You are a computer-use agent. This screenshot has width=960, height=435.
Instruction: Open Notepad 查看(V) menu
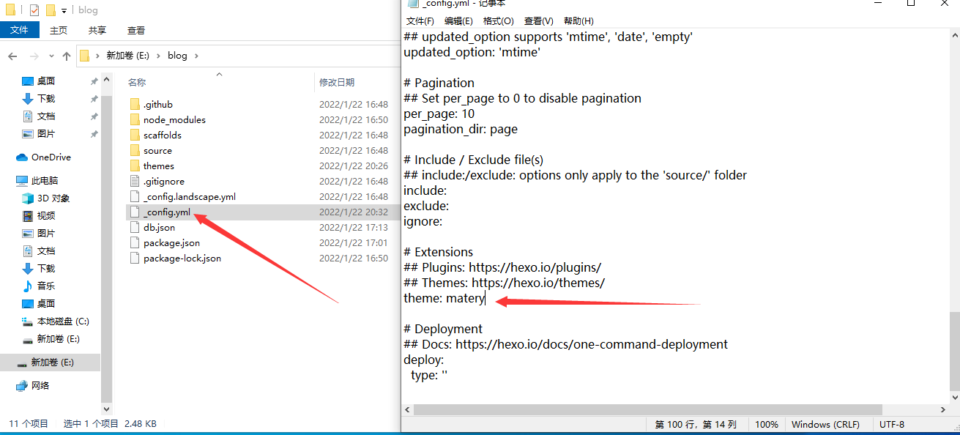click(x=539, y=21)
